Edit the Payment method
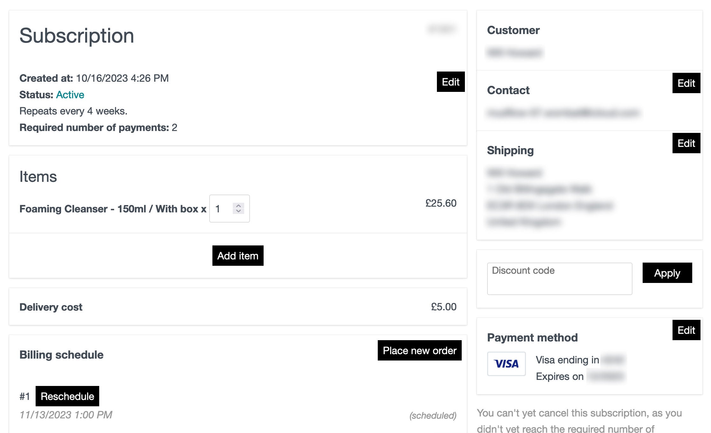This screenshot has width=711, height=433. point(686,330)
